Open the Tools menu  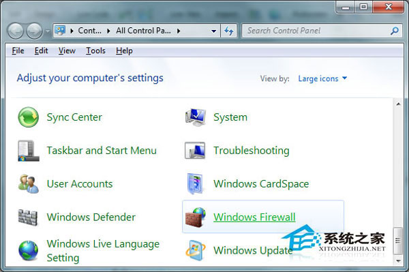coord(95,50)
